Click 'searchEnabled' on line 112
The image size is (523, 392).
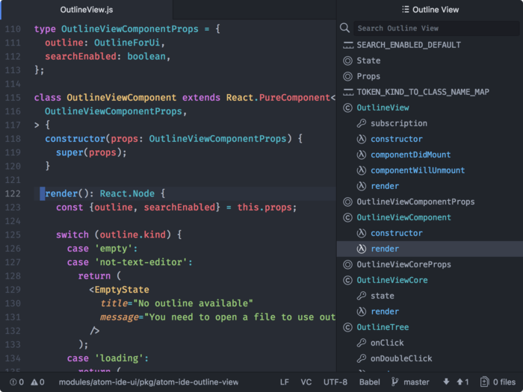[x=81, y=56]
